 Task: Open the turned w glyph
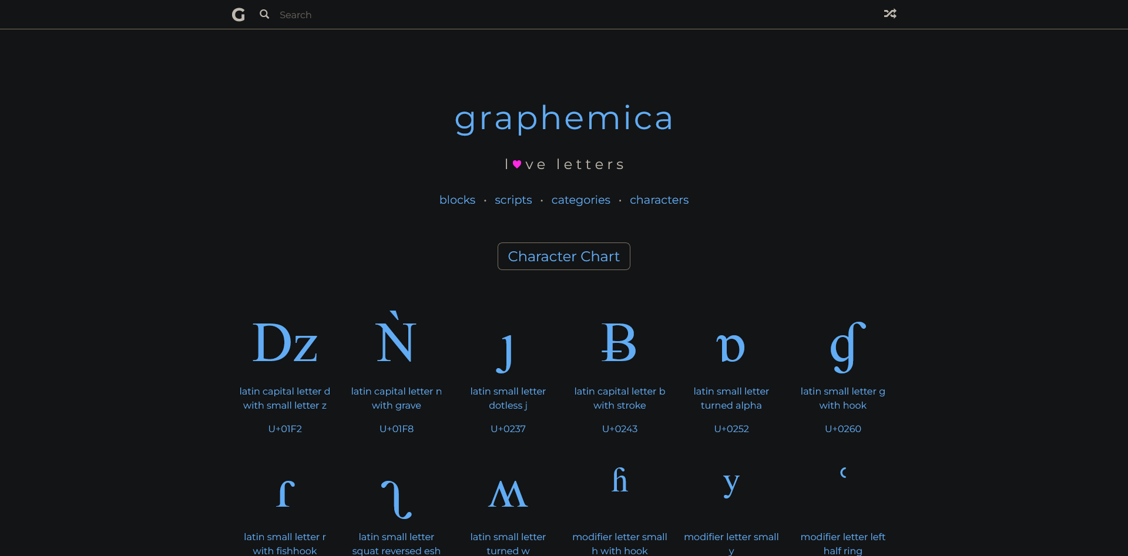pyautogui.click(x=508, y=494)
